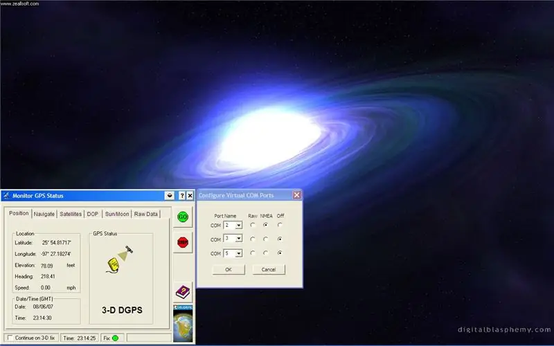Select NMEA for COM 3 port
The image size is (554, 346).
pyautogui.click(x=266, y=239)
